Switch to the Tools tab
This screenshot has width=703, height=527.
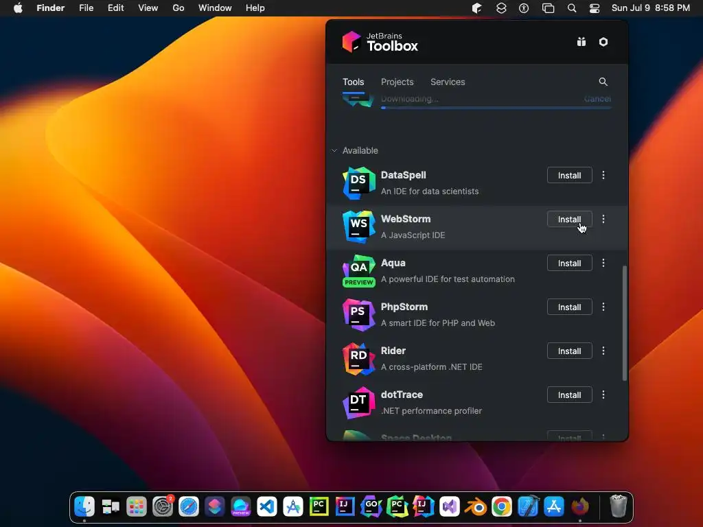click(354, 82)
